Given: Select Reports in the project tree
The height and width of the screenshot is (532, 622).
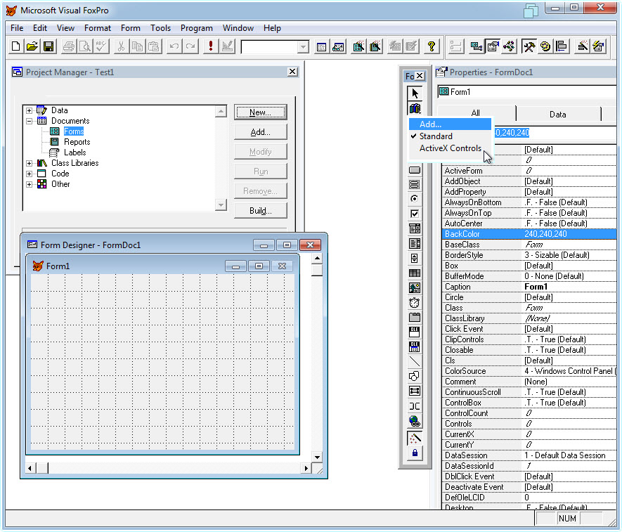Looking at the screenshot, I should point(77,142).
